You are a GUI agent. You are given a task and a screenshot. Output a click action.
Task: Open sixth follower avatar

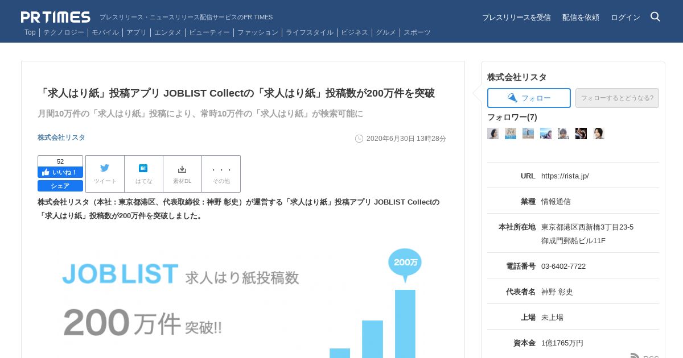click(581, 134)
